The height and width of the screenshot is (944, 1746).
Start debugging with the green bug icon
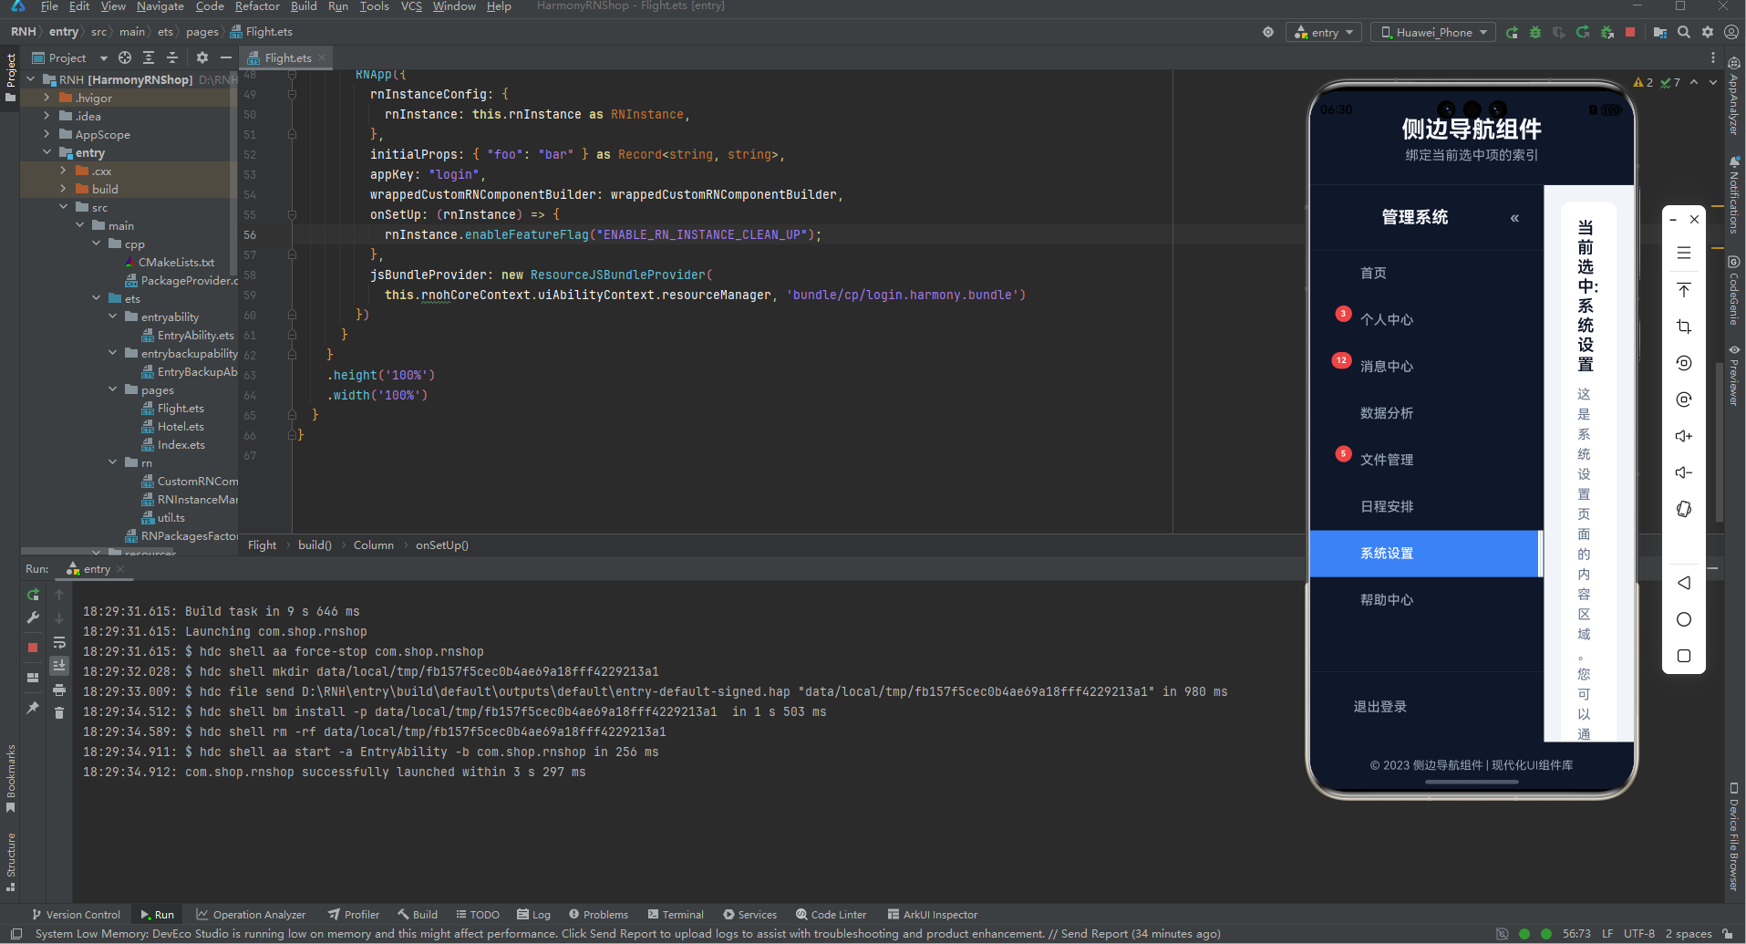pos(1535,32)
